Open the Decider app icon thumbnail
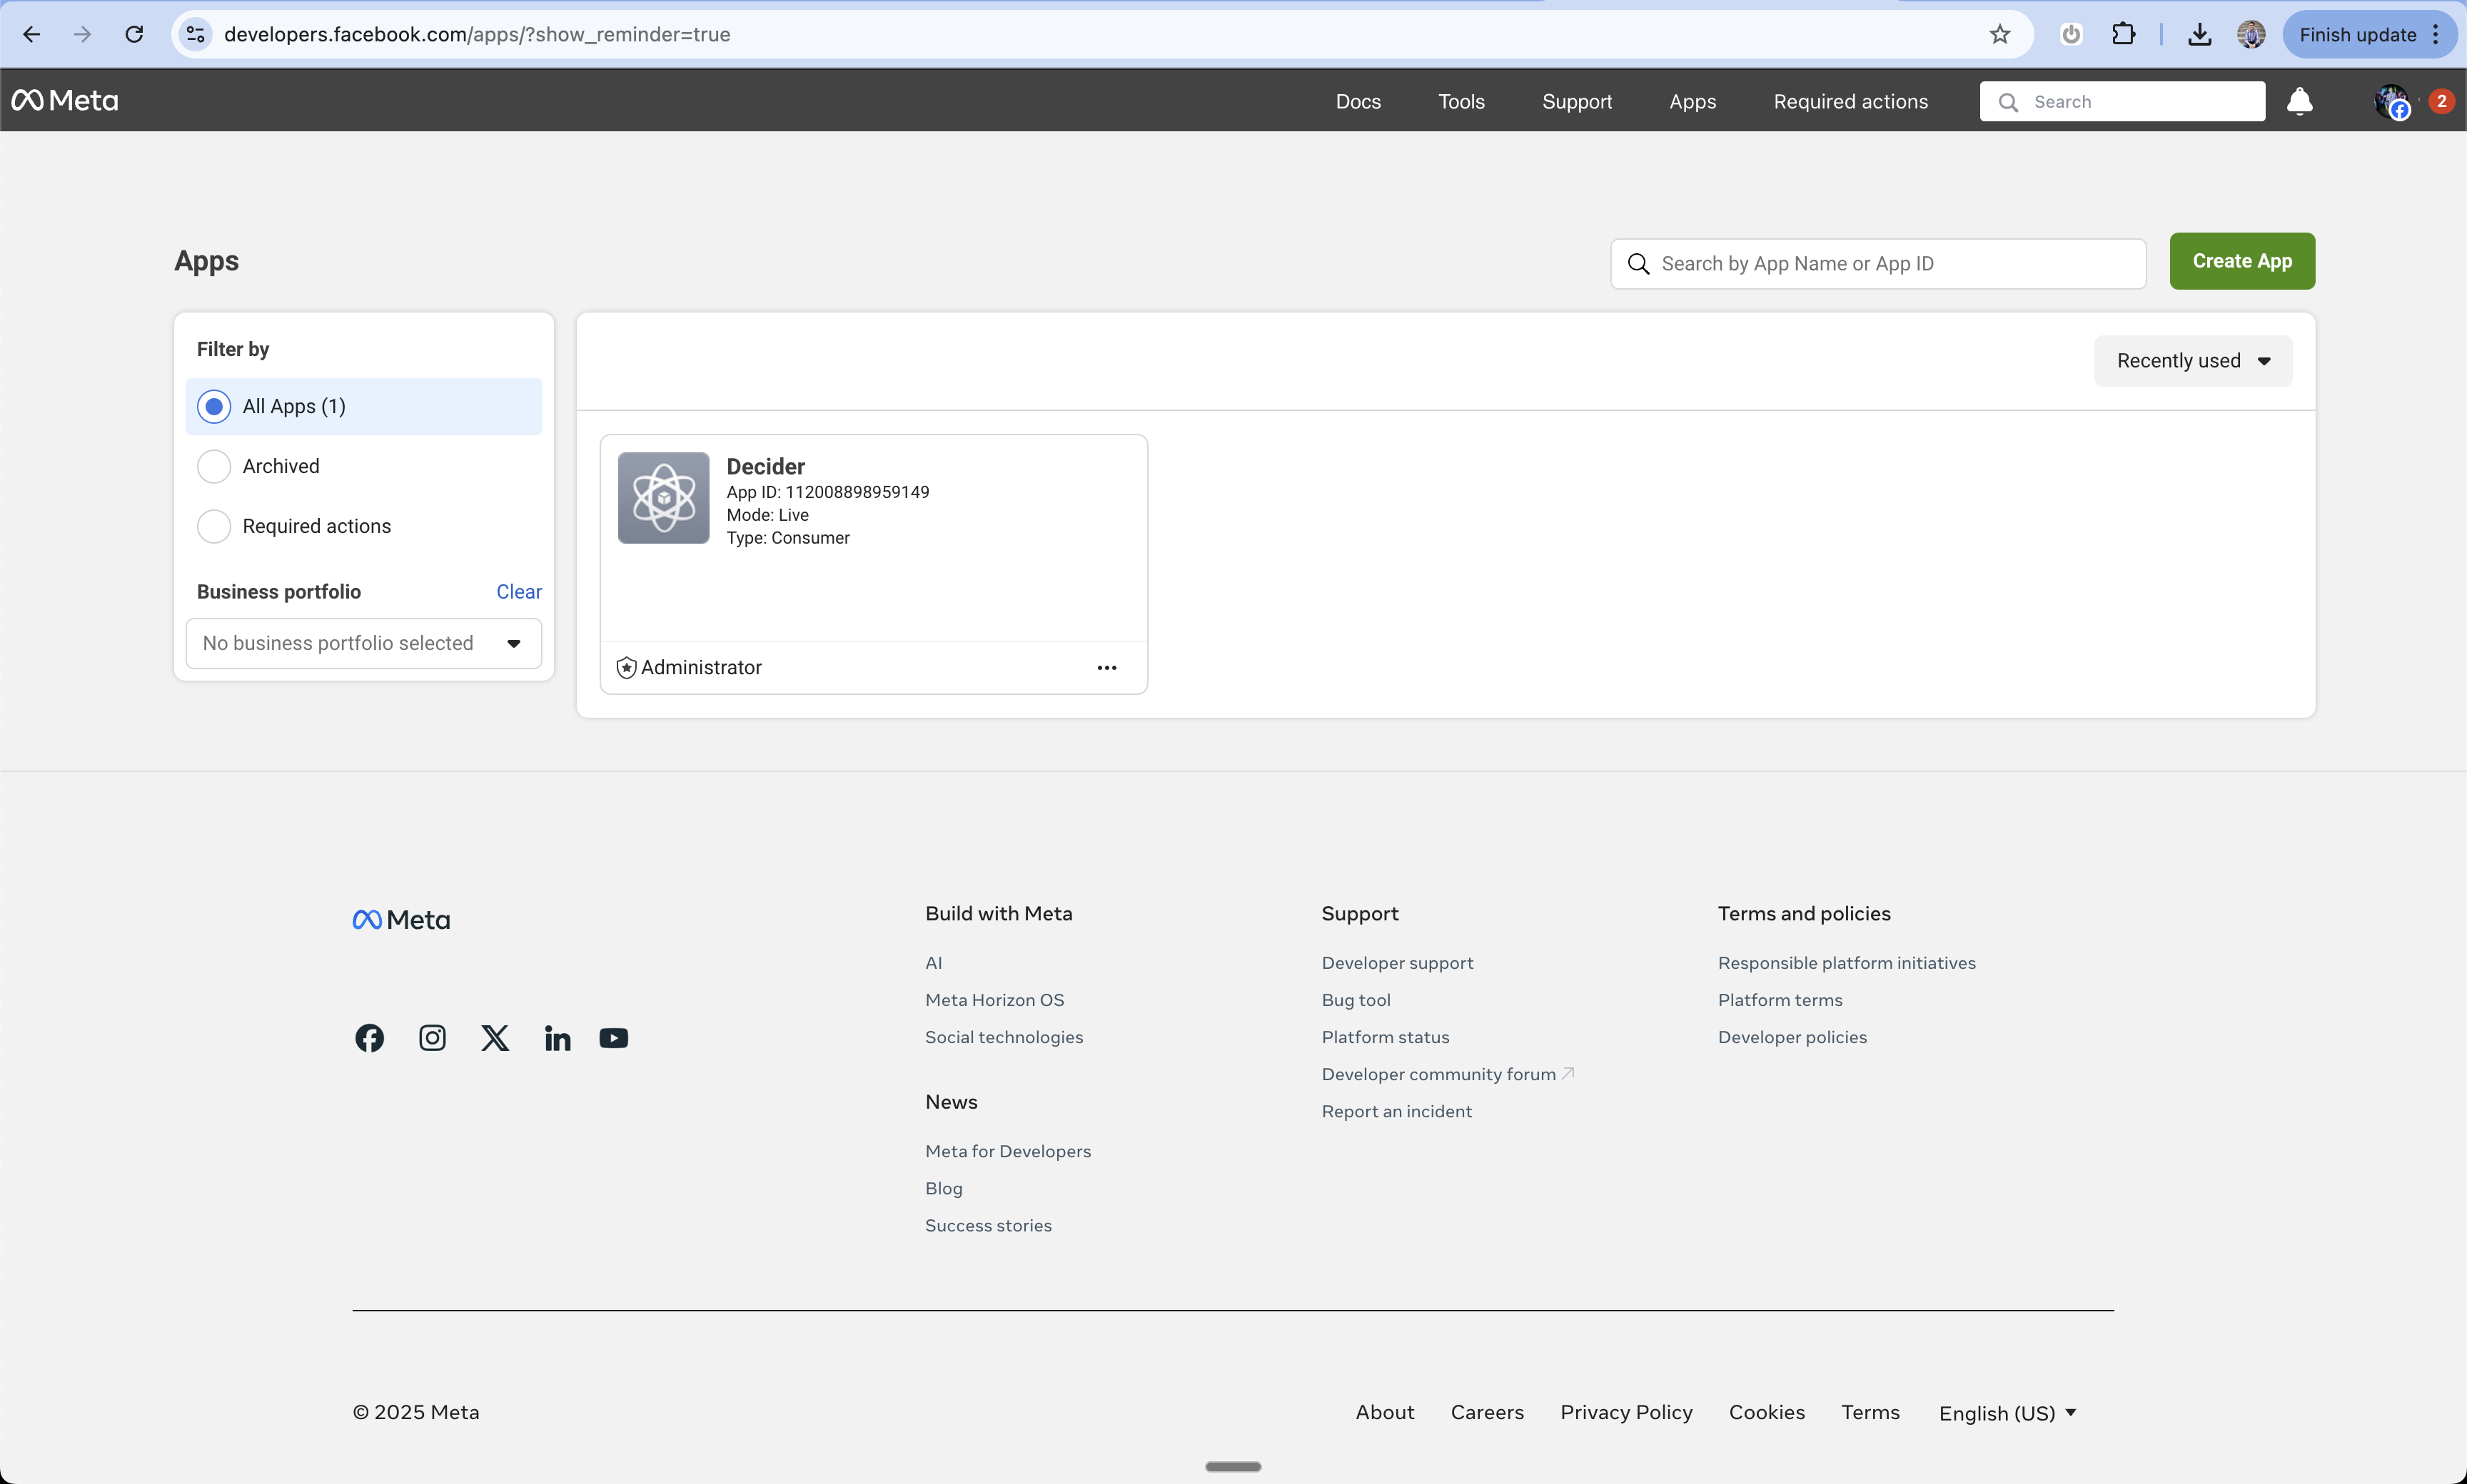 [663, 498]
